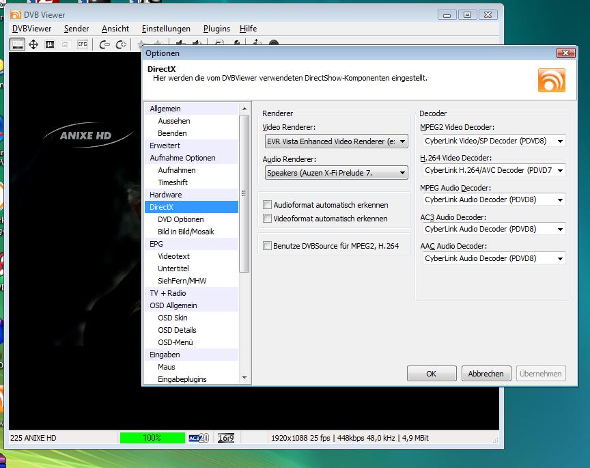Click the OK button

pos(431,374)
